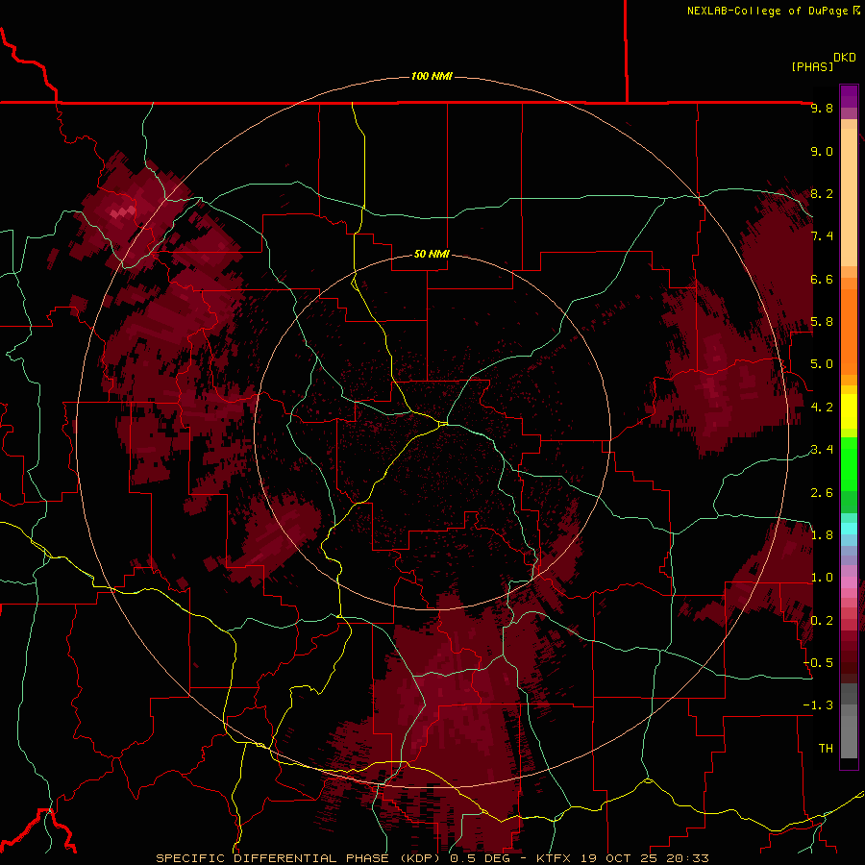Pick the green color bar segment
865x865 pixels.
point(849,464)
